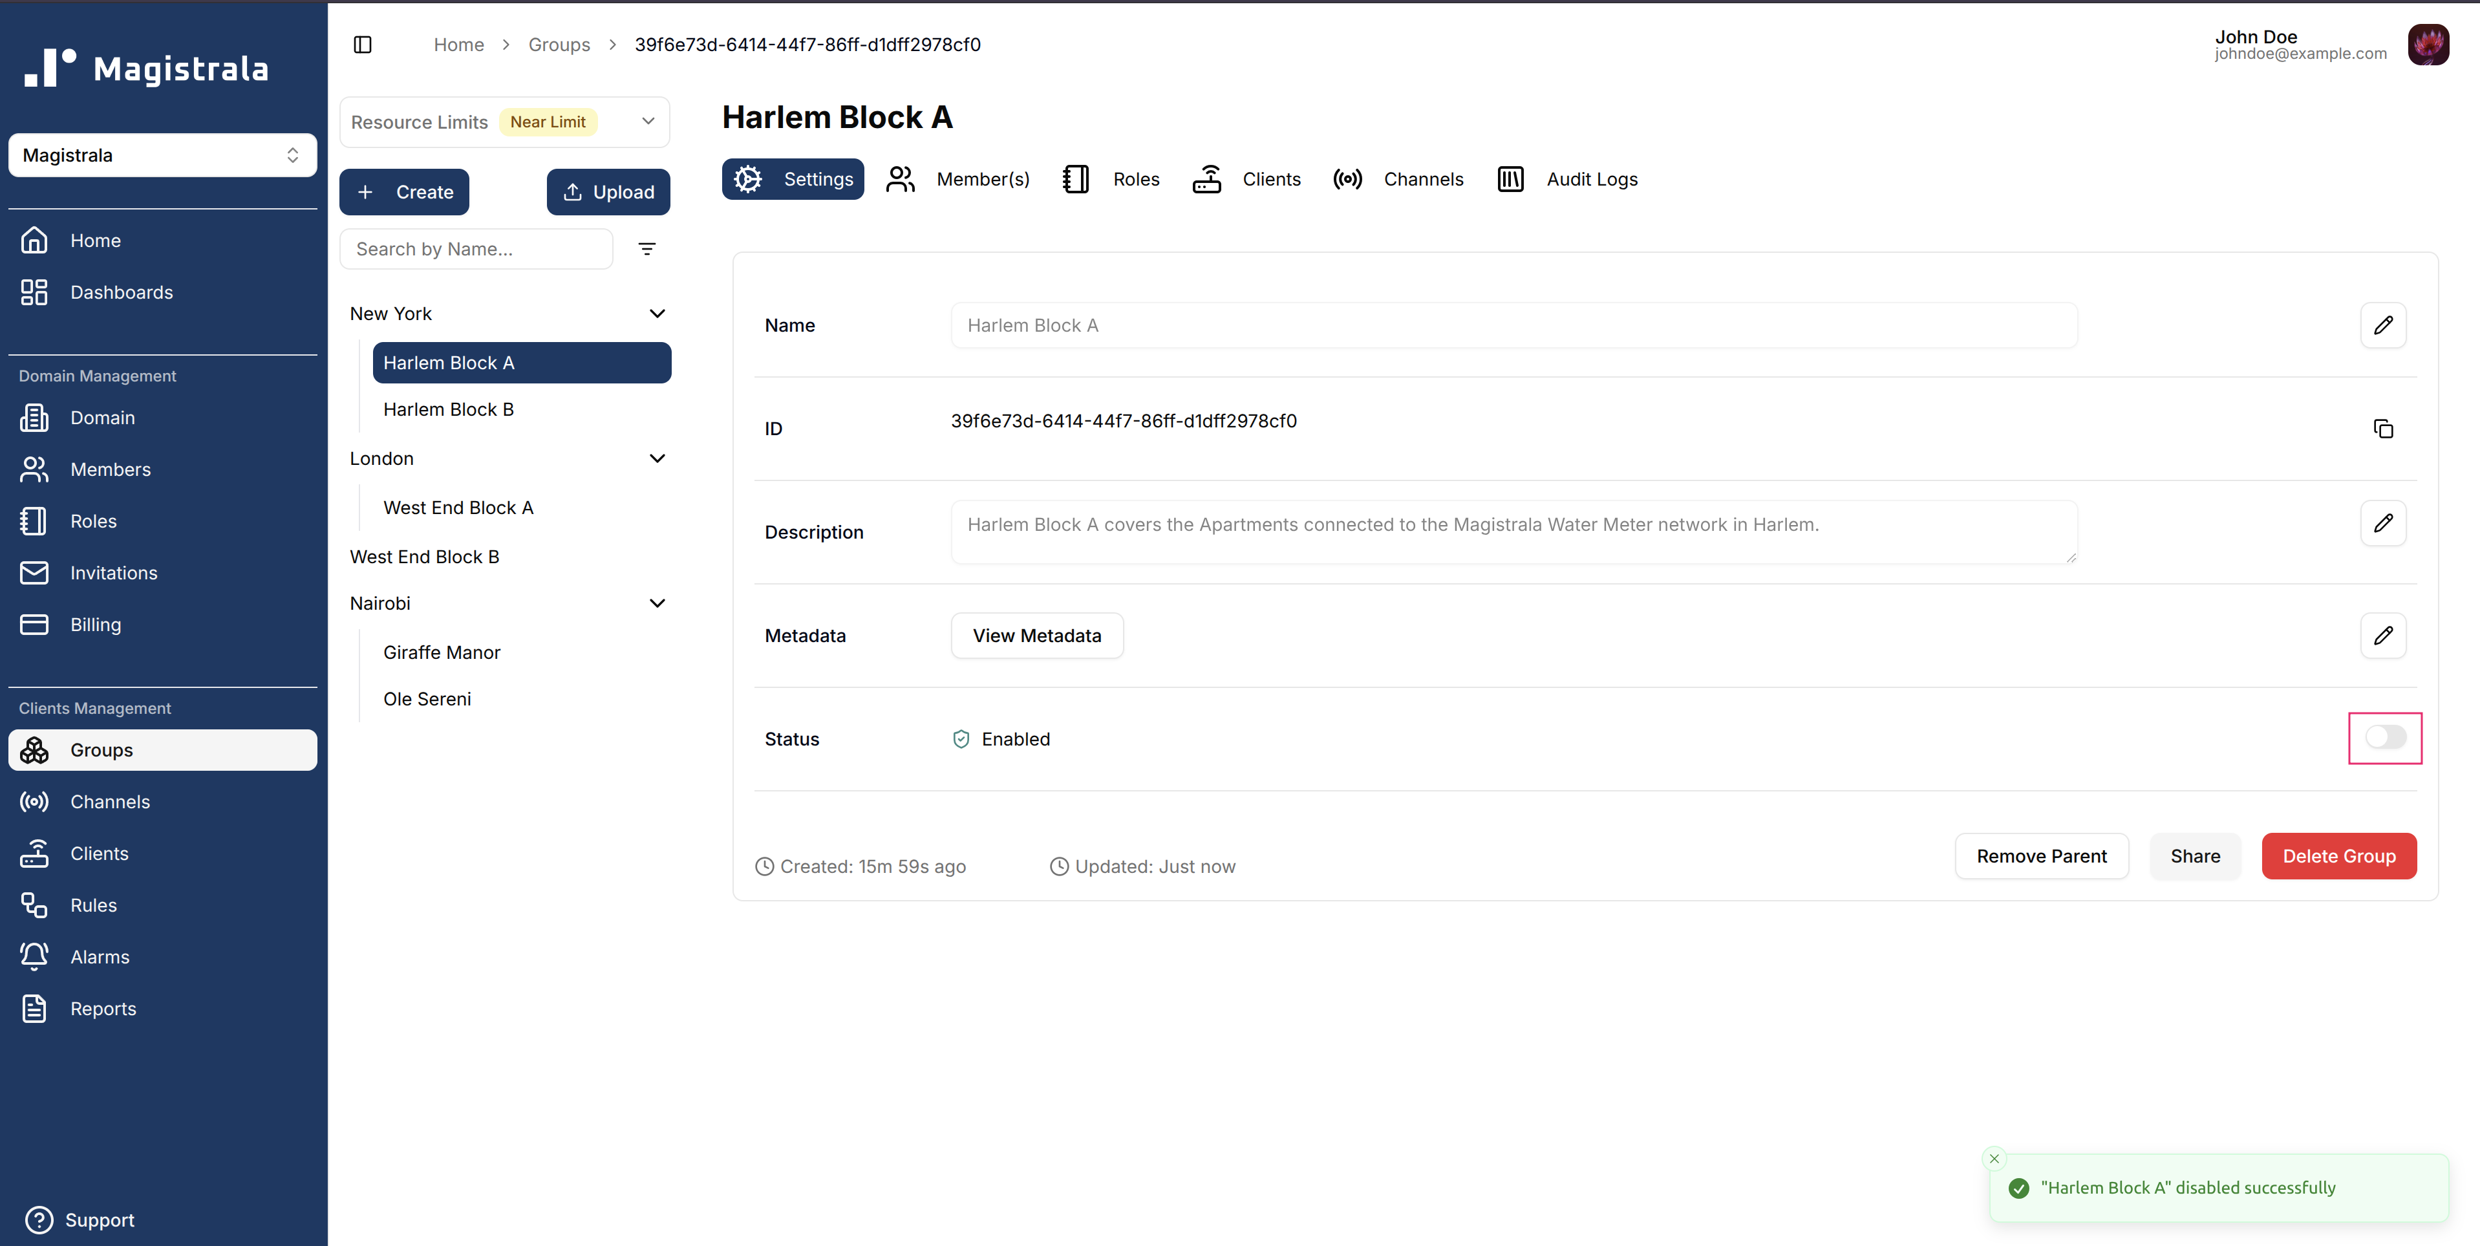Collapse the Nairobi group tree
The height and width of the screenshot is (1246, 2480).
(x=657, y=604)
